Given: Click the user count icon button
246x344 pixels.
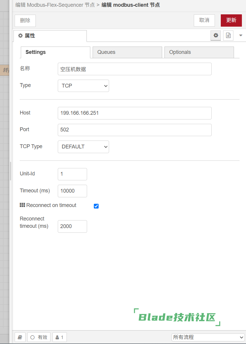Looking at the screenshot, I should [x=60, y=337].
